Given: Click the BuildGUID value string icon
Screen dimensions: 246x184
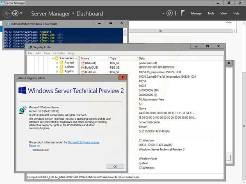Looking at the screenshot, I should (83, 67).
